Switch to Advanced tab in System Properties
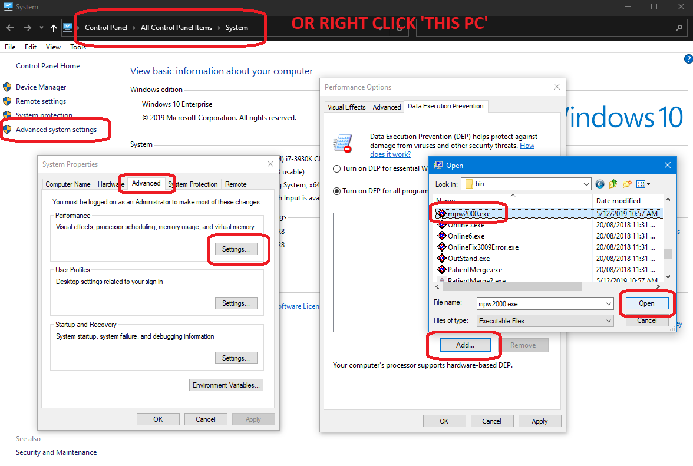This screenshot has width=693, height=466. (146, 183)
